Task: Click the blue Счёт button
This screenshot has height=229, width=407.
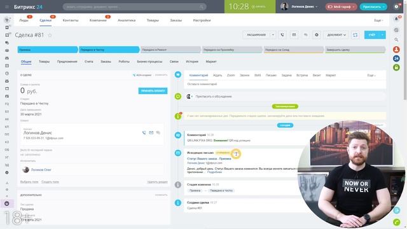Action: coord(372,35)
